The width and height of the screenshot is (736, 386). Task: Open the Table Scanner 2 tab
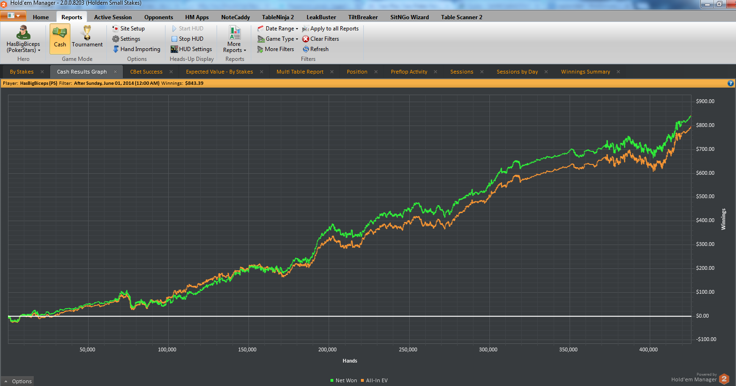pos(461,17)
